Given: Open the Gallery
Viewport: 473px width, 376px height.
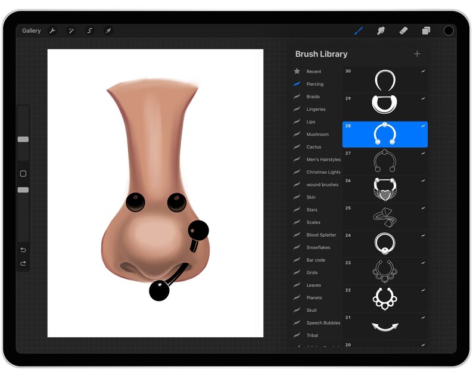Looking at the screenshot, I should (32, 31).
